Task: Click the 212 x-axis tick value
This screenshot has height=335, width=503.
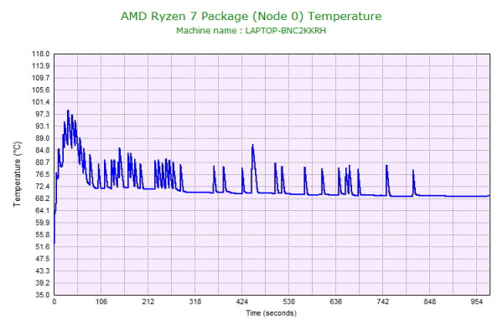Action: 148,301
